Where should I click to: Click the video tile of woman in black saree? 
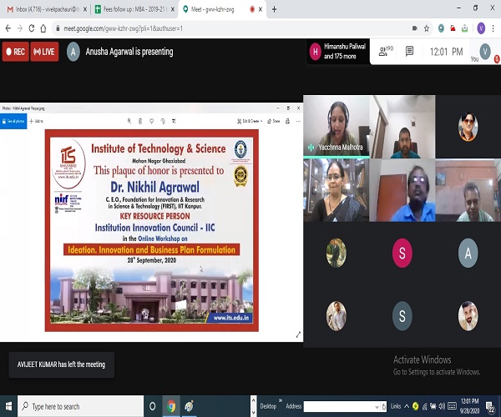pos(337,190)
